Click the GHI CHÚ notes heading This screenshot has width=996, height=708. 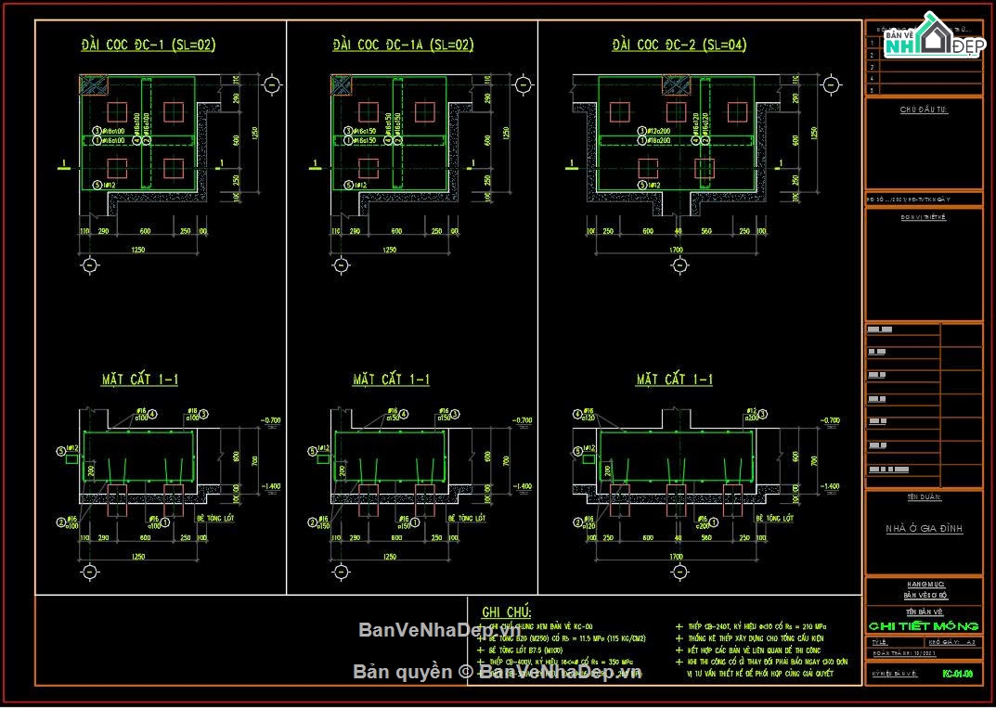tap(506, 611)
